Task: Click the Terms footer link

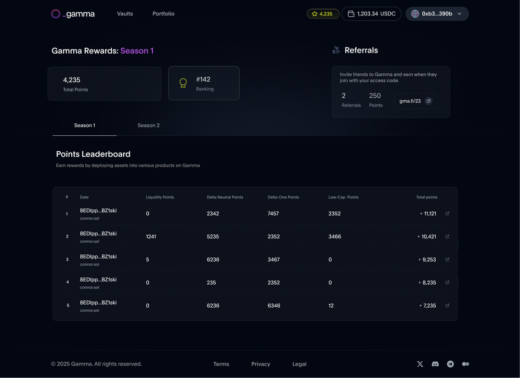Action: pyautogui.click(x=221, y=364)
